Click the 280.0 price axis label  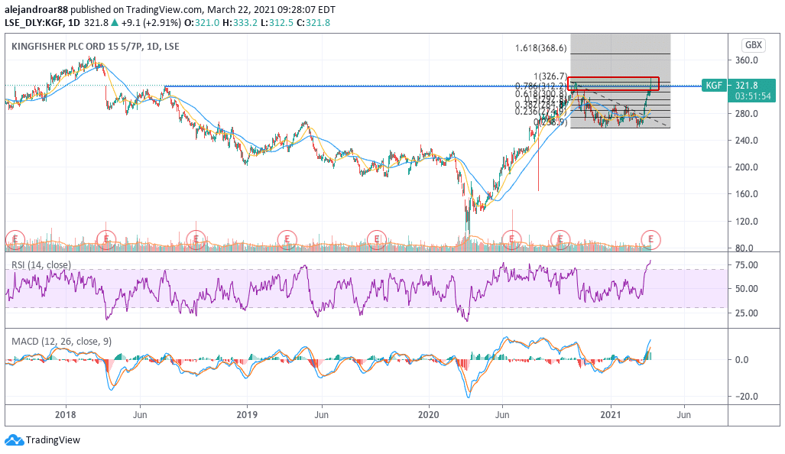click(745, 114)
